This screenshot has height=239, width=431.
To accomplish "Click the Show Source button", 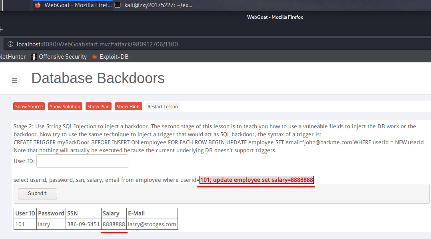I will click(x=29, y=107).
